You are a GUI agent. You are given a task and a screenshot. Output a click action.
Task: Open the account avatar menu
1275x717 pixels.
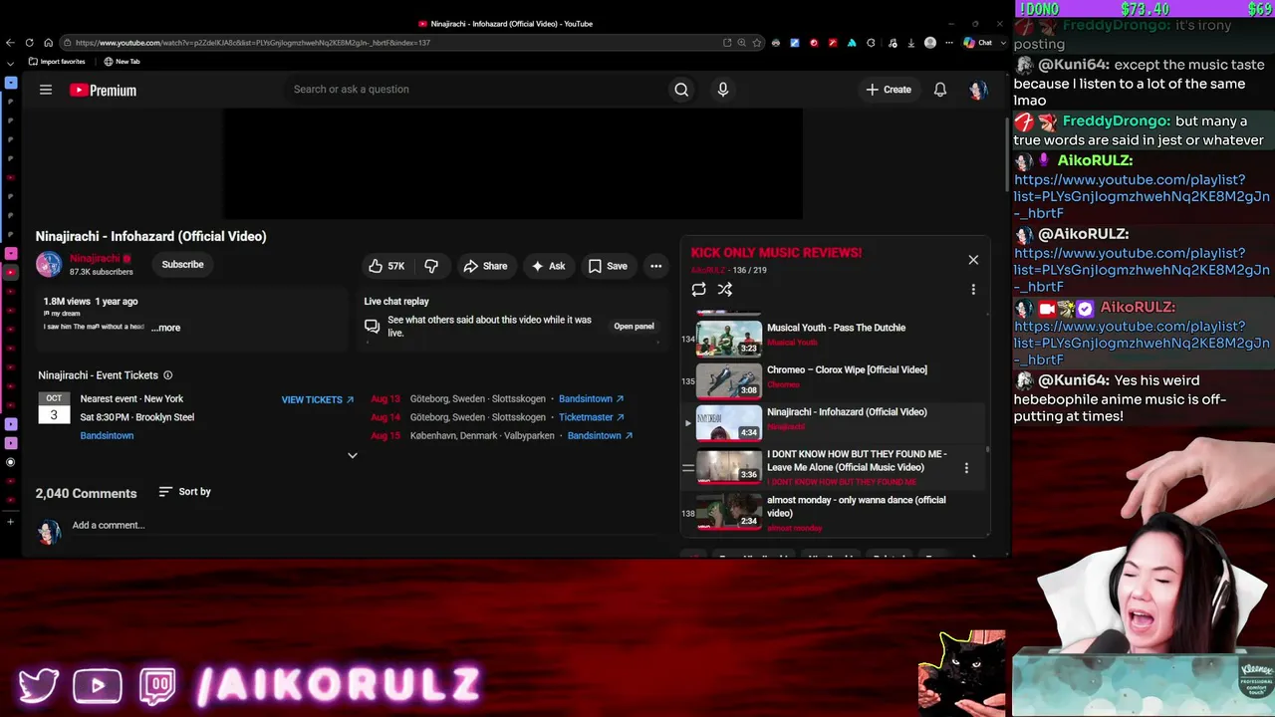click(x=977, y=90)
